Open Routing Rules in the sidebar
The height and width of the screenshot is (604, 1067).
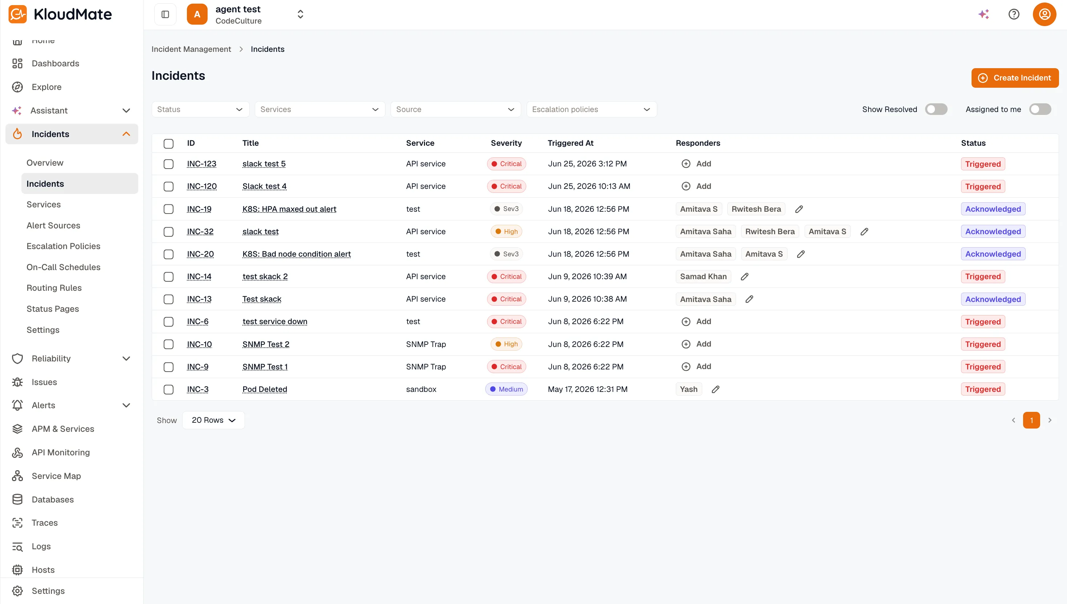pyautogui.click(x=54, y=288)
